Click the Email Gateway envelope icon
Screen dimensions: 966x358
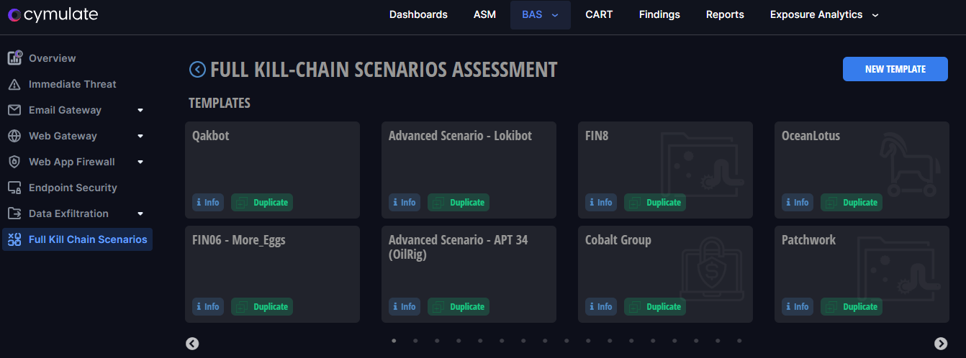pyautogui.click(x=14, y=110)
